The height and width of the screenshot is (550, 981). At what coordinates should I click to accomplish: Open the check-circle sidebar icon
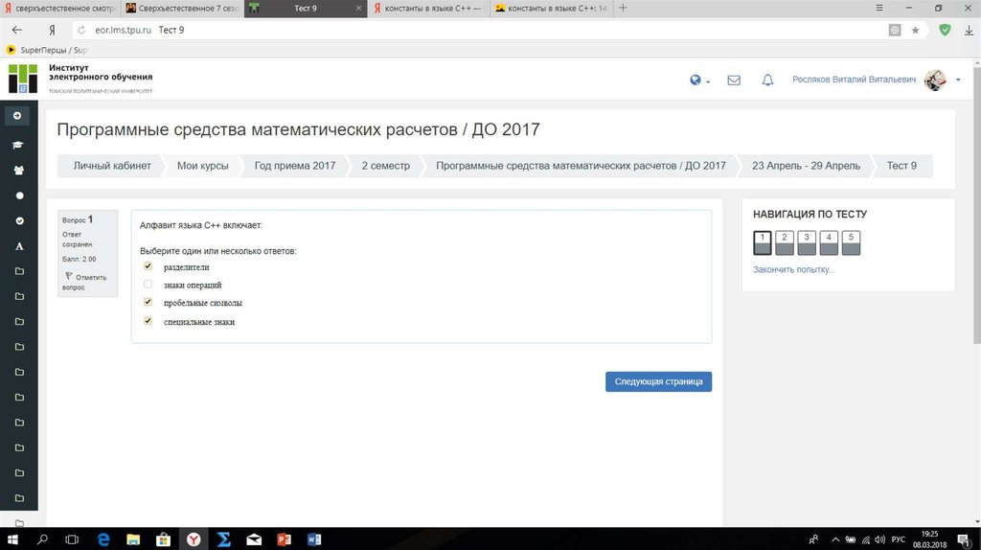[x=19, y=221]
